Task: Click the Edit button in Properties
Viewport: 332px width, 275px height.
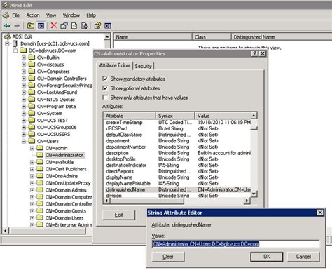Action: coord(118,215)
